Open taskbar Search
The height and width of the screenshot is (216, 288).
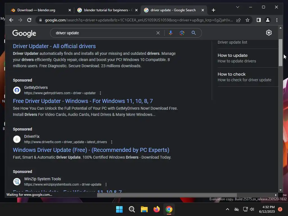[132, 209]
